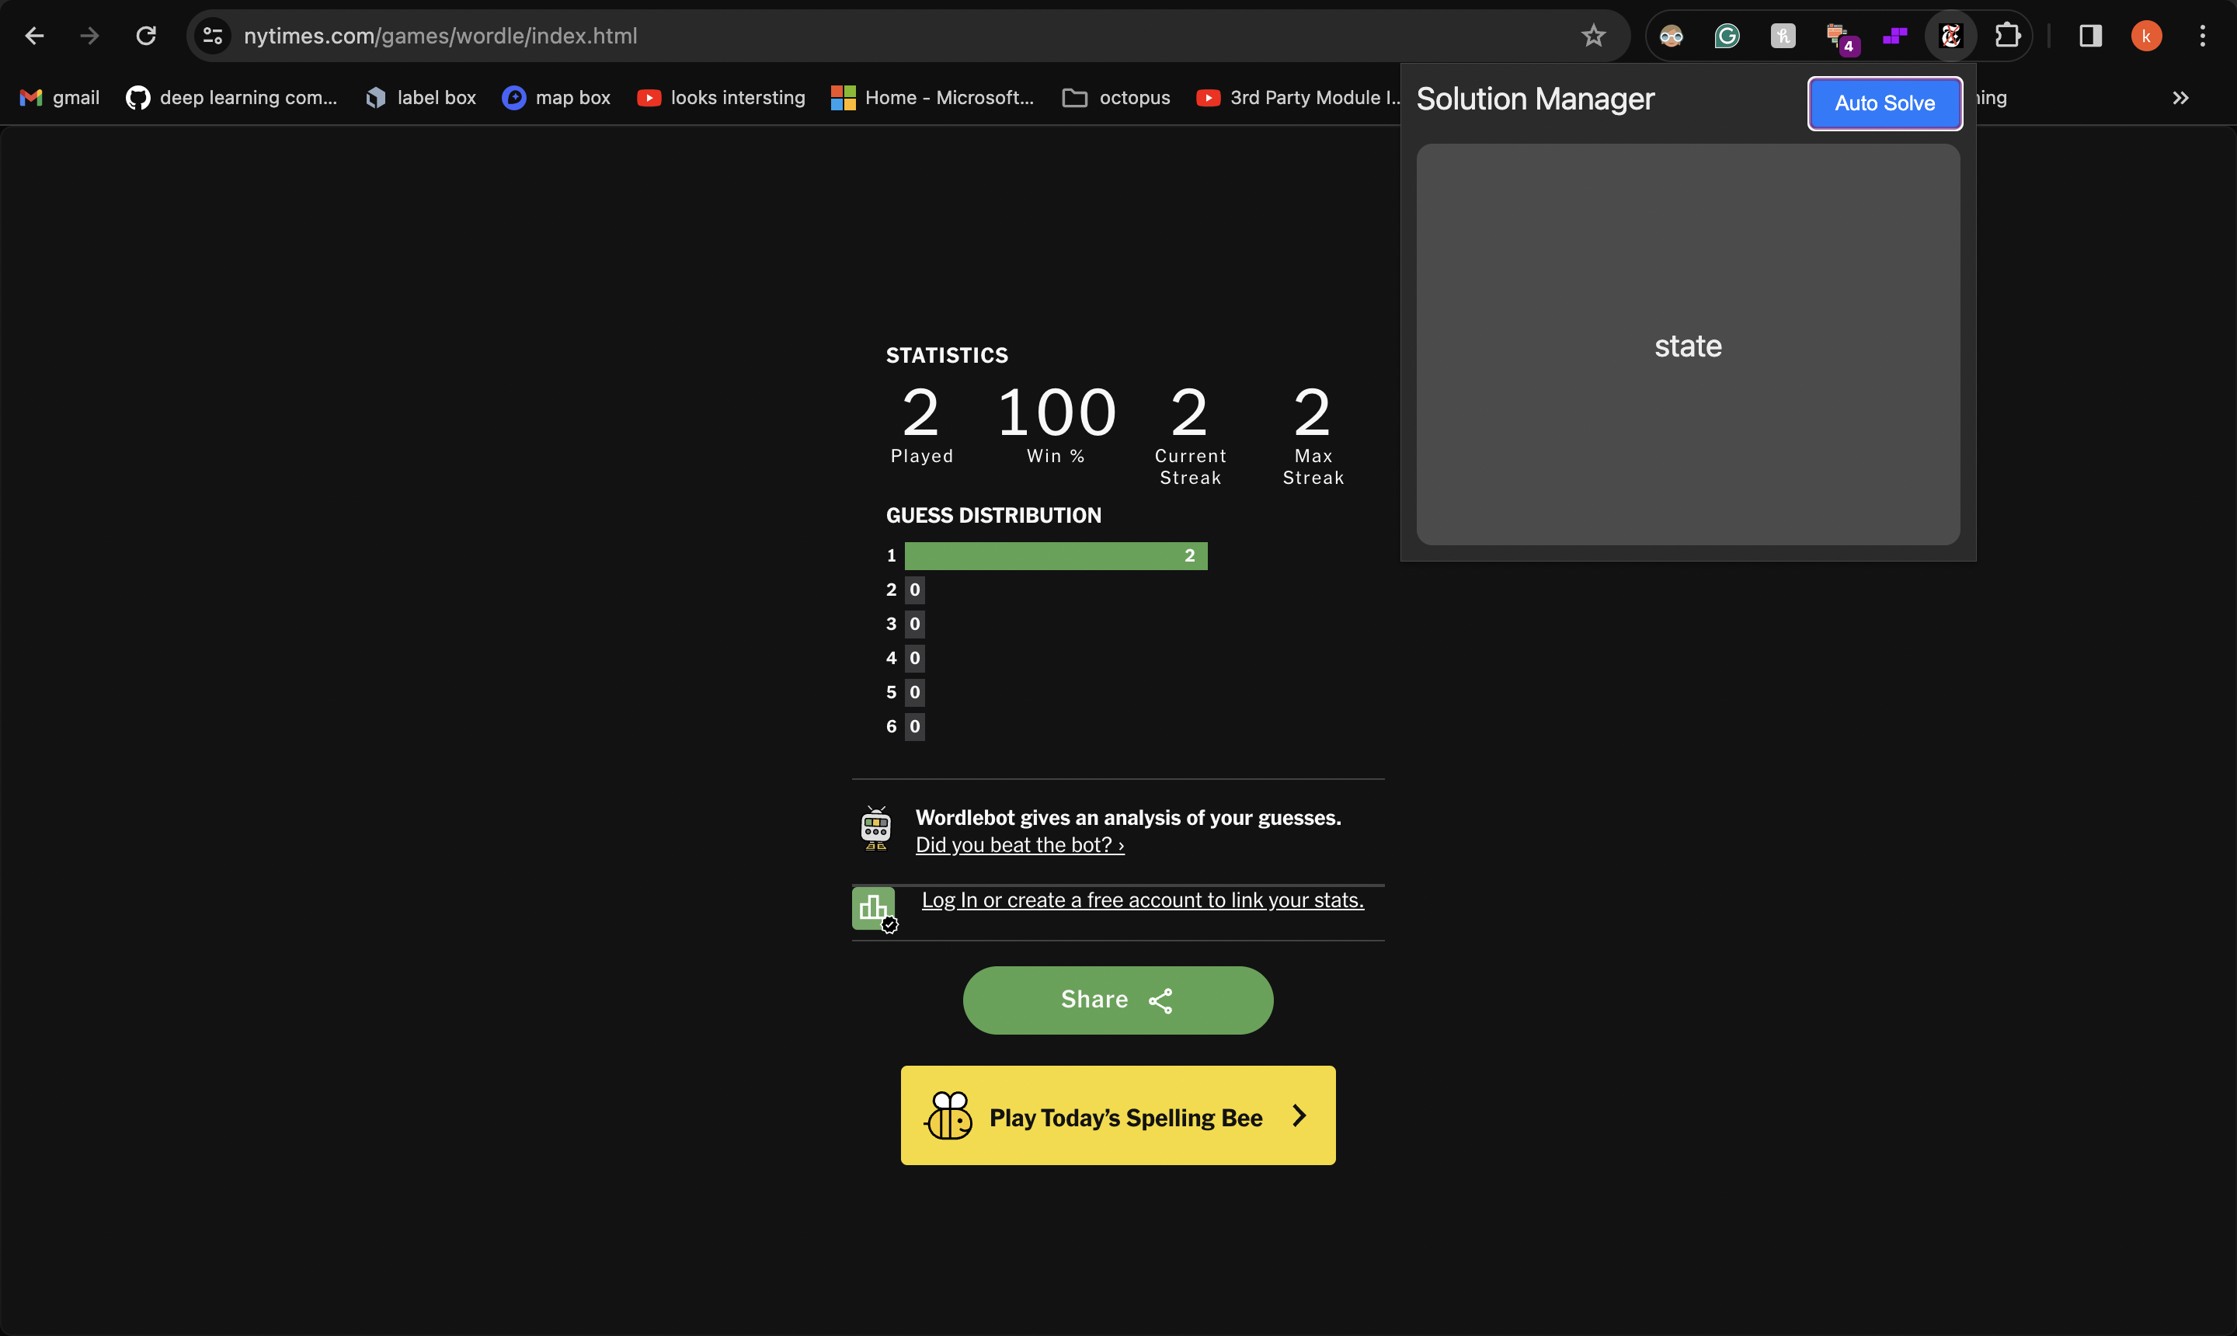Reload the Wordle page
This screenshot has height=1336, width=2237.
146,36
